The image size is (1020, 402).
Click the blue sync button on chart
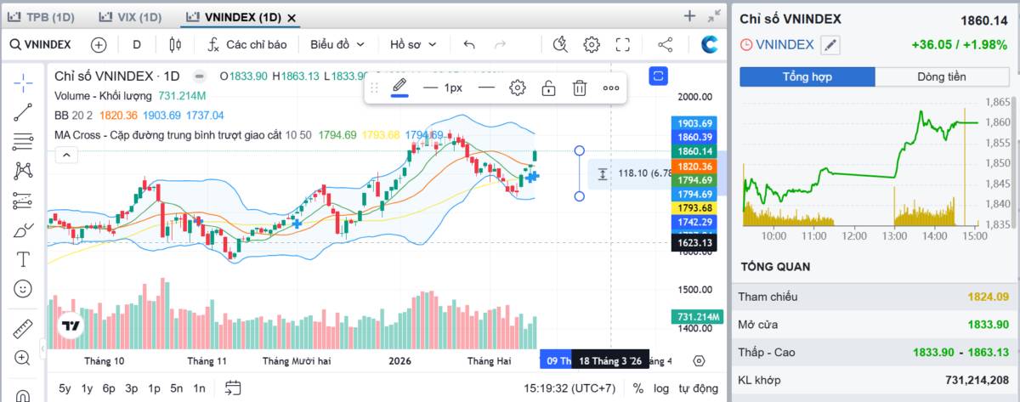point(659,76)
